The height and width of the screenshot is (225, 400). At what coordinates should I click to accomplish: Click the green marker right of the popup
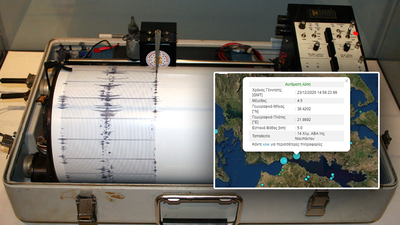click(360, 112)
